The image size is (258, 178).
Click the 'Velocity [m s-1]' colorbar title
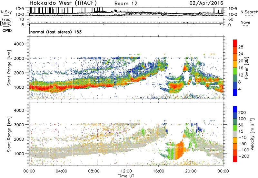click(x=252, y=134)
